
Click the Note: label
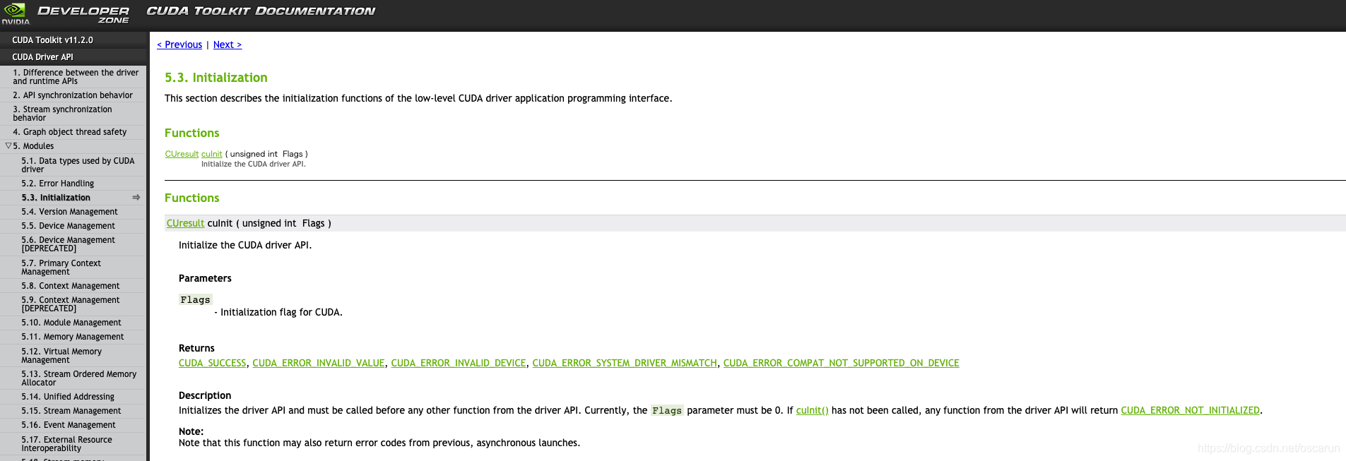click(x=191, y=431)
